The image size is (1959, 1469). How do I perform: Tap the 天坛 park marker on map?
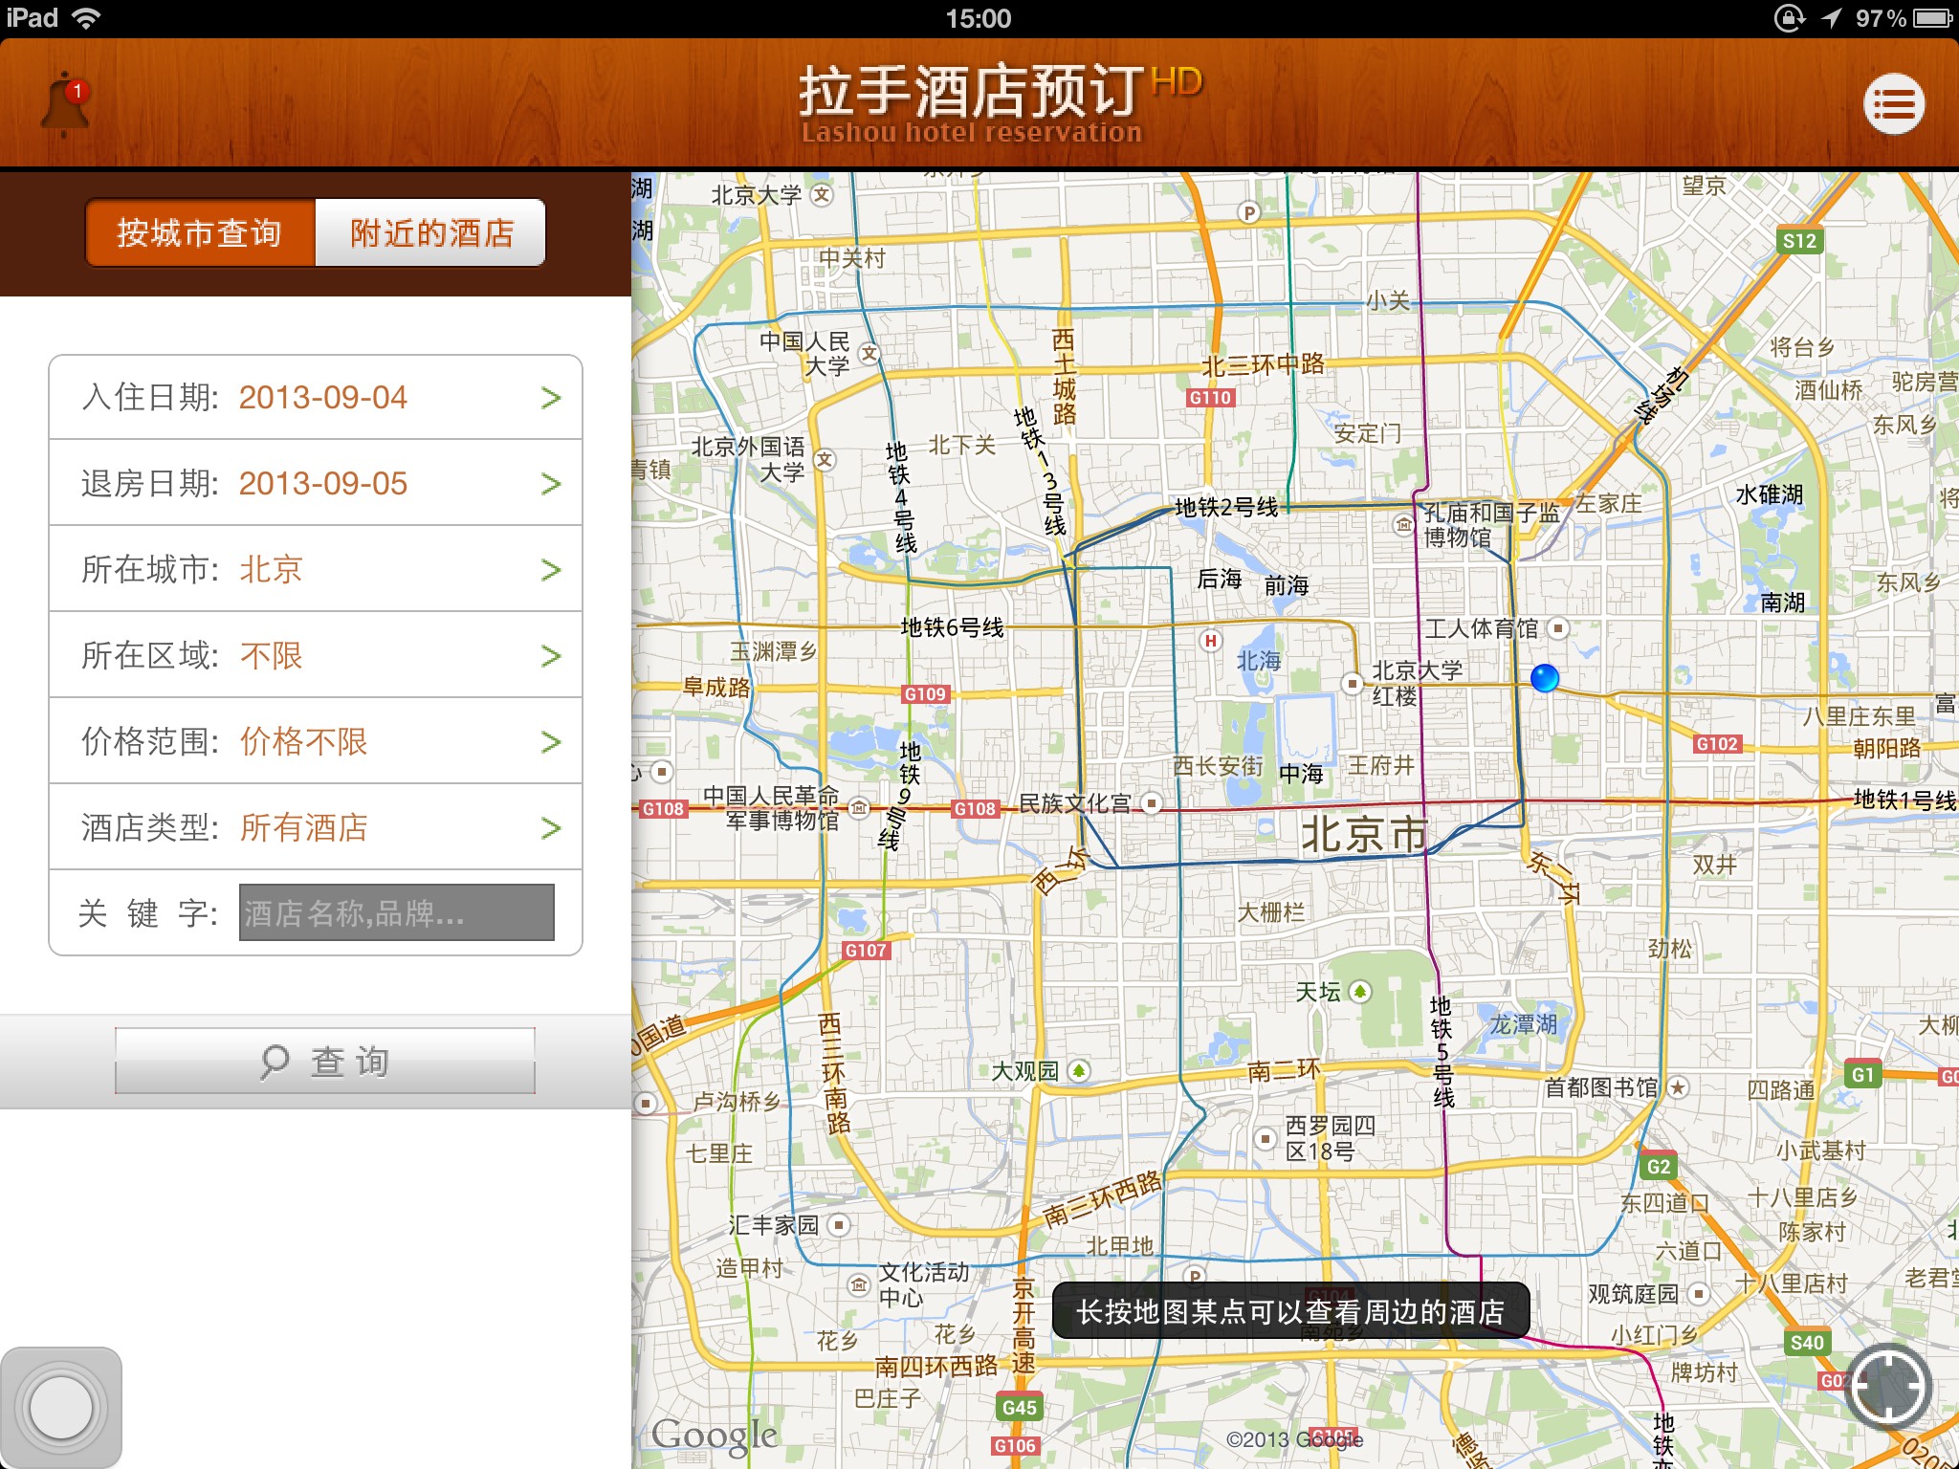(x=1359, y=992)
